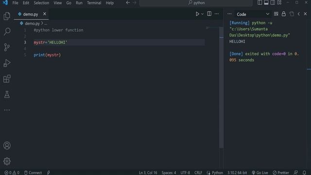Change line endings via CRLF
Viewport: 311px width, 175px height.
[198, 173]
